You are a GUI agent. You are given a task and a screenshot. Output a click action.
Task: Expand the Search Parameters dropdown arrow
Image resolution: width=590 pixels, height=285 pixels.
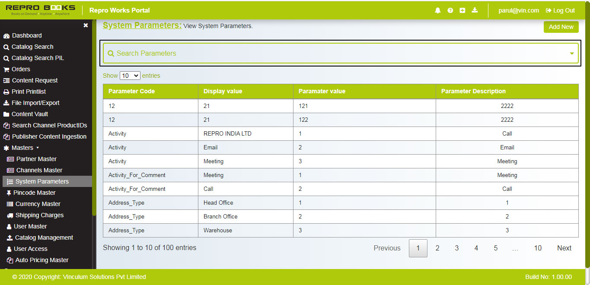pyautogui.click(x=572, y=53)
